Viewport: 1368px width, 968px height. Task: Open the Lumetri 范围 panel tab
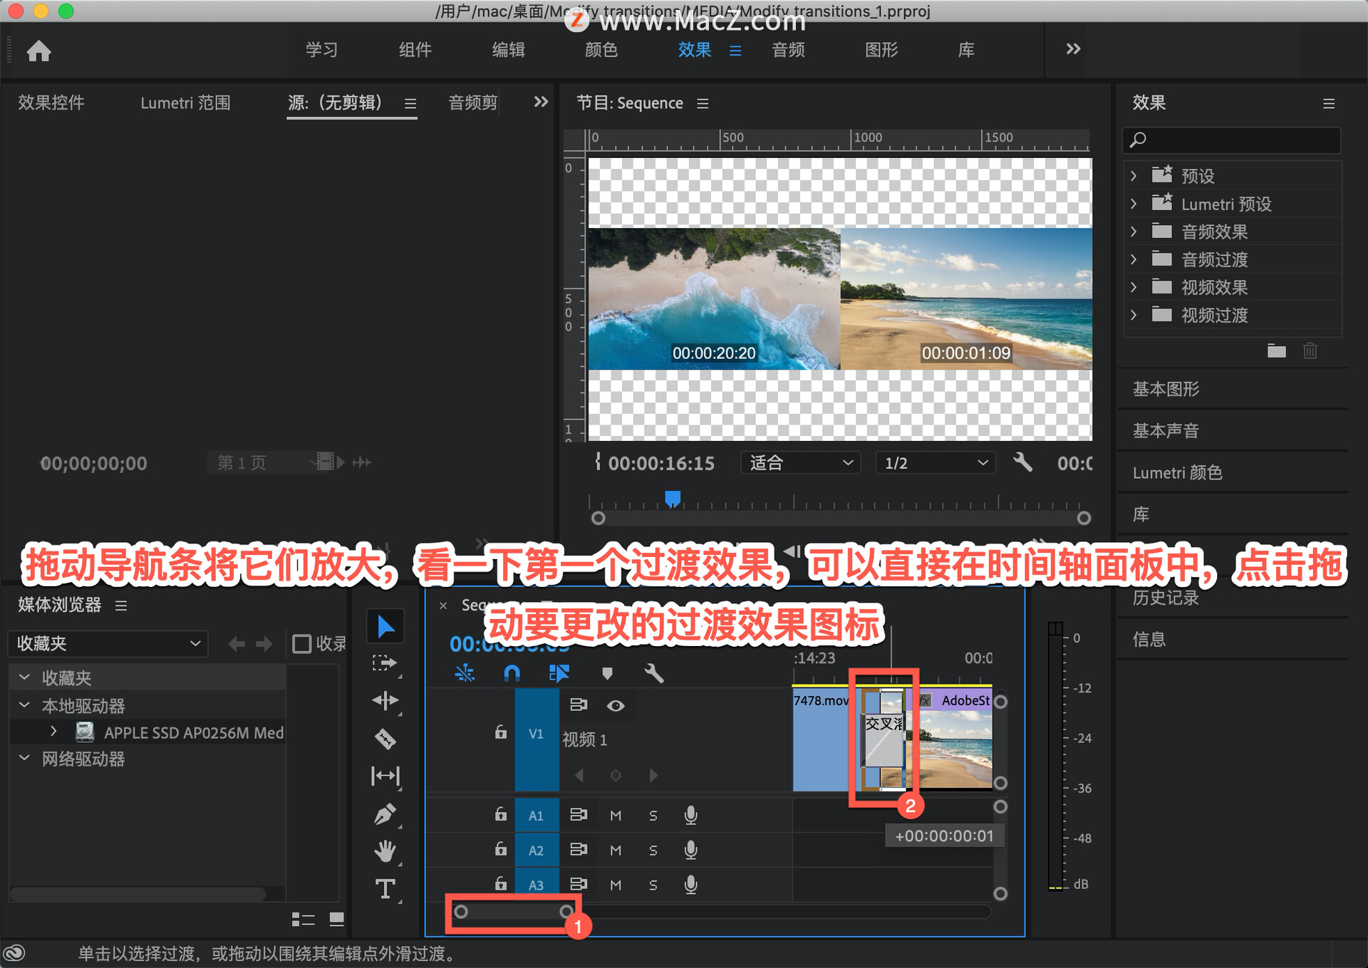(185, 103)
